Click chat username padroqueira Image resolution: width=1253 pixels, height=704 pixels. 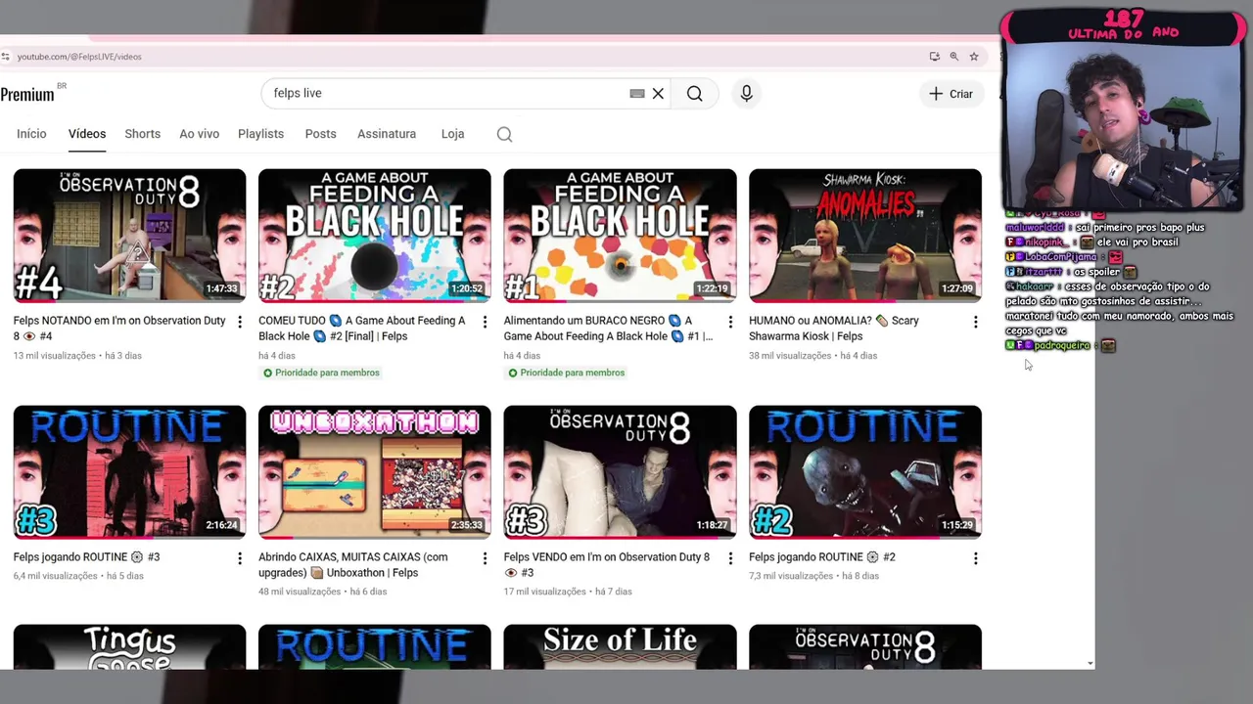(x=1062, y=346)
